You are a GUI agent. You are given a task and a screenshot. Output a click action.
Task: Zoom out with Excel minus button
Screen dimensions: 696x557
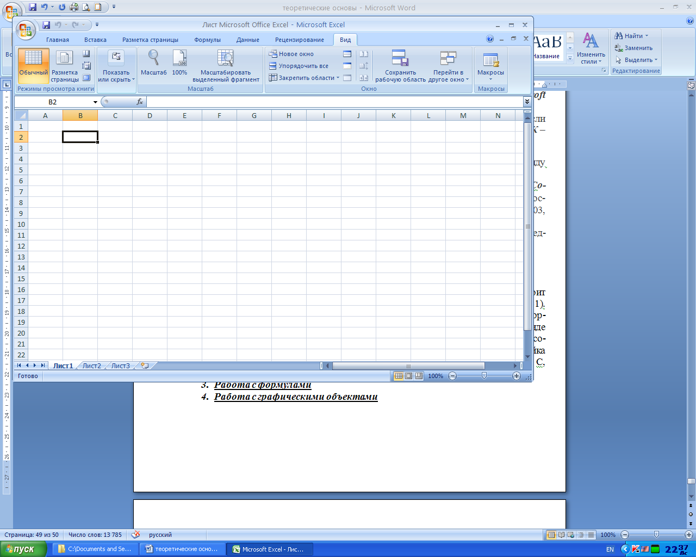[452, 376]
